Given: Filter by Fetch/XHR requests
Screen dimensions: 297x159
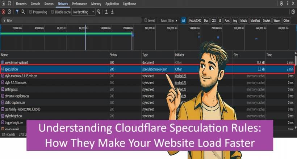Looking at the screenshot, I should coord(195,21).
